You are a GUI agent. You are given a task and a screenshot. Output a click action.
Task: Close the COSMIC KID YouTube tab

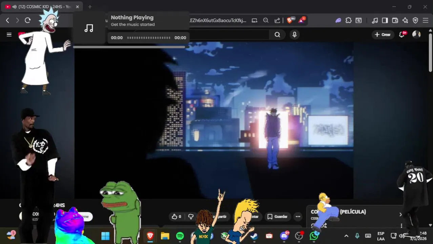coord(77,7)
